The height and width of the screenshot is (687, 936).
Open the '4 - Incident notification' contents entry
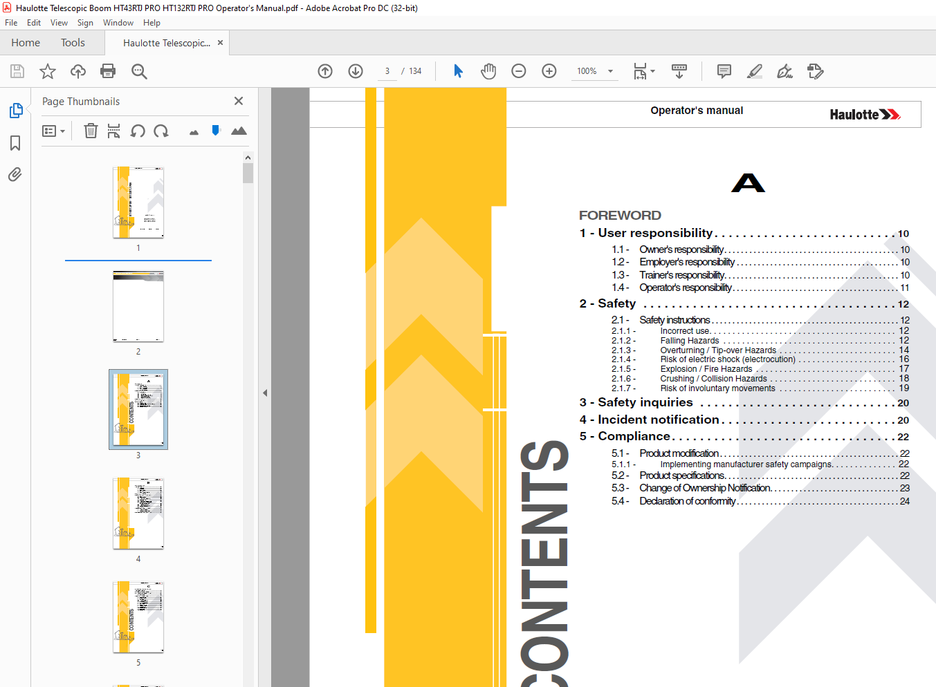pyautogui.click(x=744, y=420)
